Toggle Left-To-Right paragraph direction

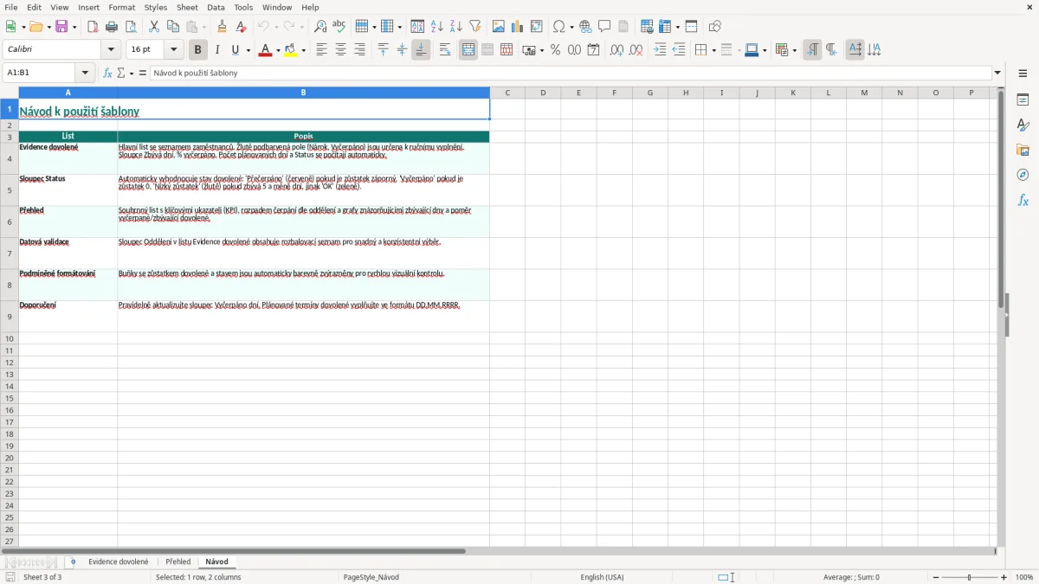click(812, 50)
